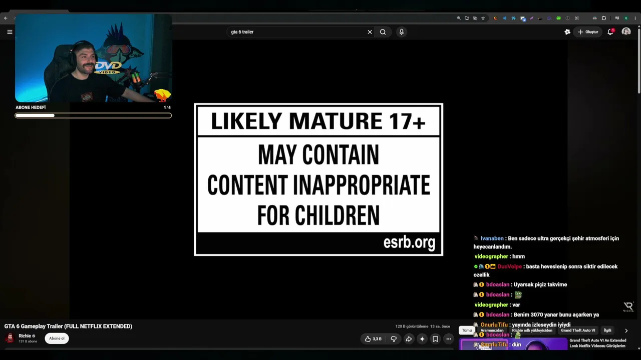Click the streamer webcam overlay

point(94,58)
